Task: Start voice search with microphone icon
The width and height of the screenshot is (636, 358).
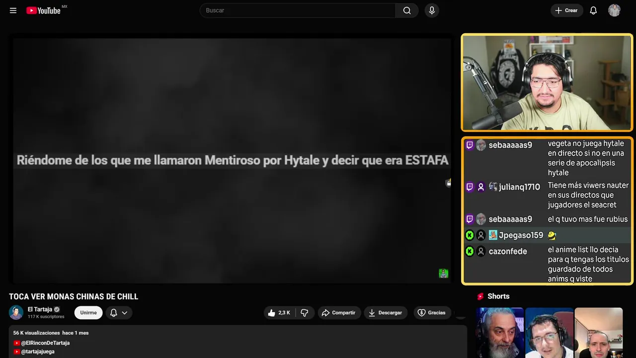Action: pos(431,10)
